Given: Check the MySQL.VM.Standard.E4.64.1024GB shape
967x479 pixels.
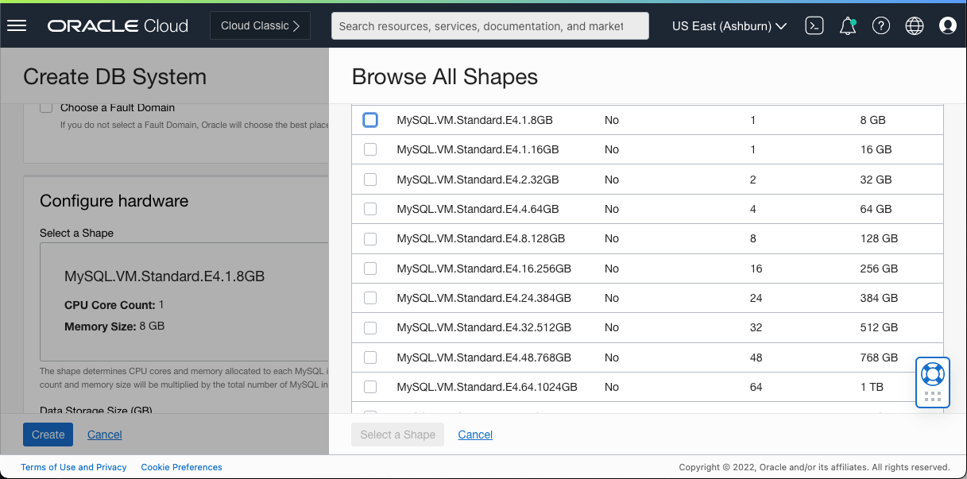Looking at the screenshot, I should [x=370, y=386].
